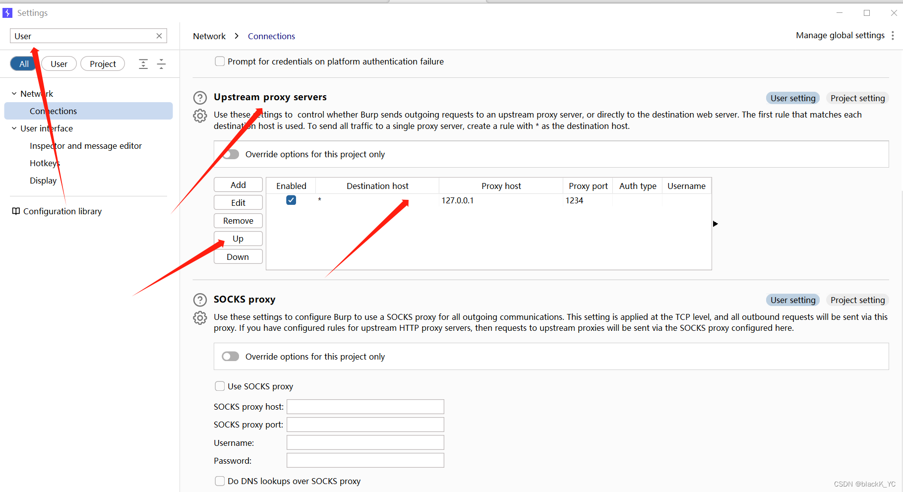
Task: Open help for SOCKS proxy
Action: [x=200, y=300]
